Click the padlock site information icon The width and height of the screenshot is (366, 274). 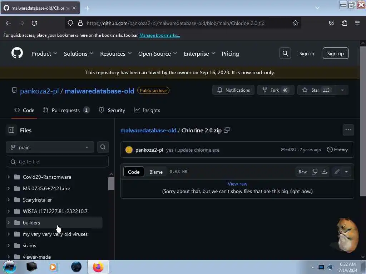tap(80, 23)
